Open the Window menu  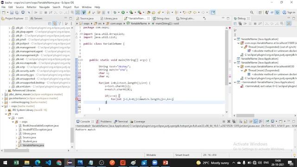pyautogui.click(x=87, y=7)
